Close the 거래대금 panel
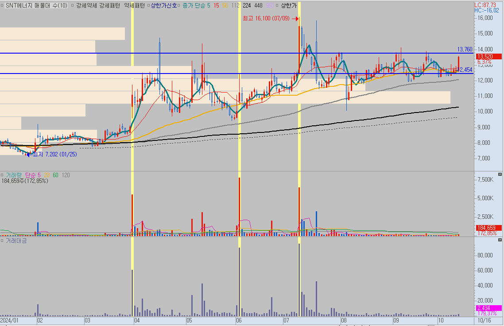 [x=500, y=240]
